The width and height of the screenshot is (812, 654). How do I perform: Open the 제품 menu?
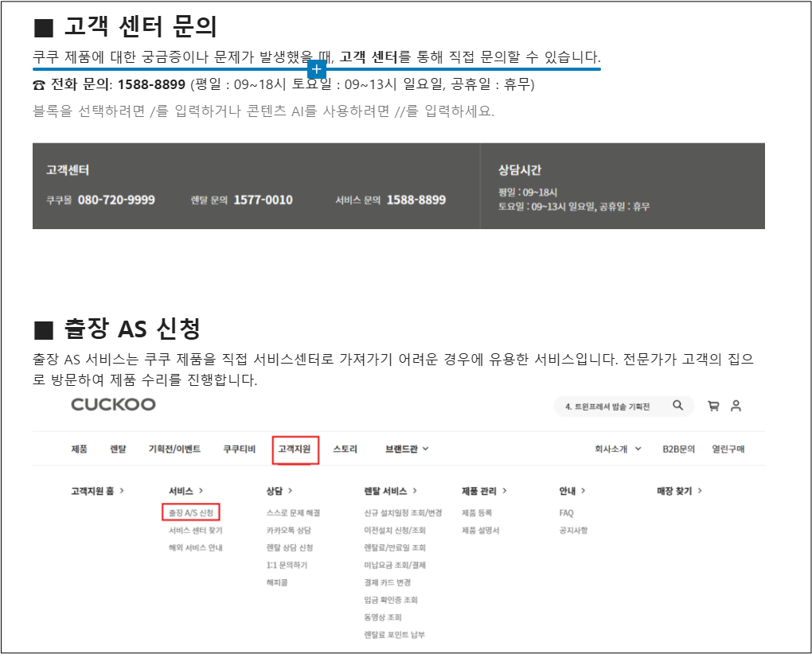[x=80, y=449]
